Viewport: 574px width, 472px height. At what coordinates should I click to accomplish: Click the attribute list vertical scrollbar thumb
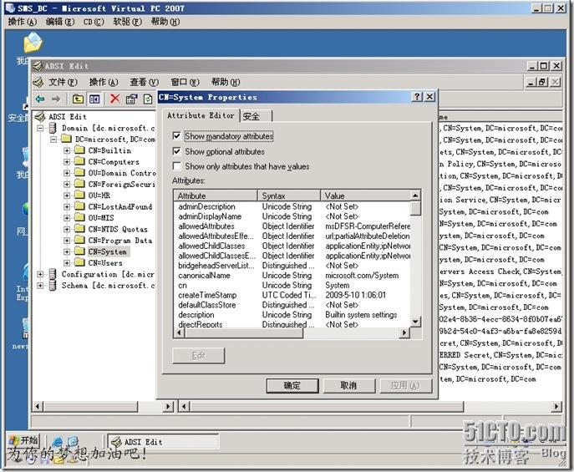pos(415,208)
